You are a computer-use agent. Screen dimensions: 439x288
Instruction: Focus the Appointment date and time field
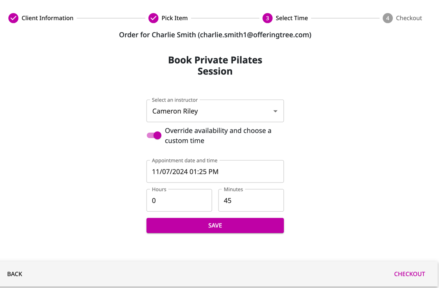pyautogui.click(x=215, y=172)
